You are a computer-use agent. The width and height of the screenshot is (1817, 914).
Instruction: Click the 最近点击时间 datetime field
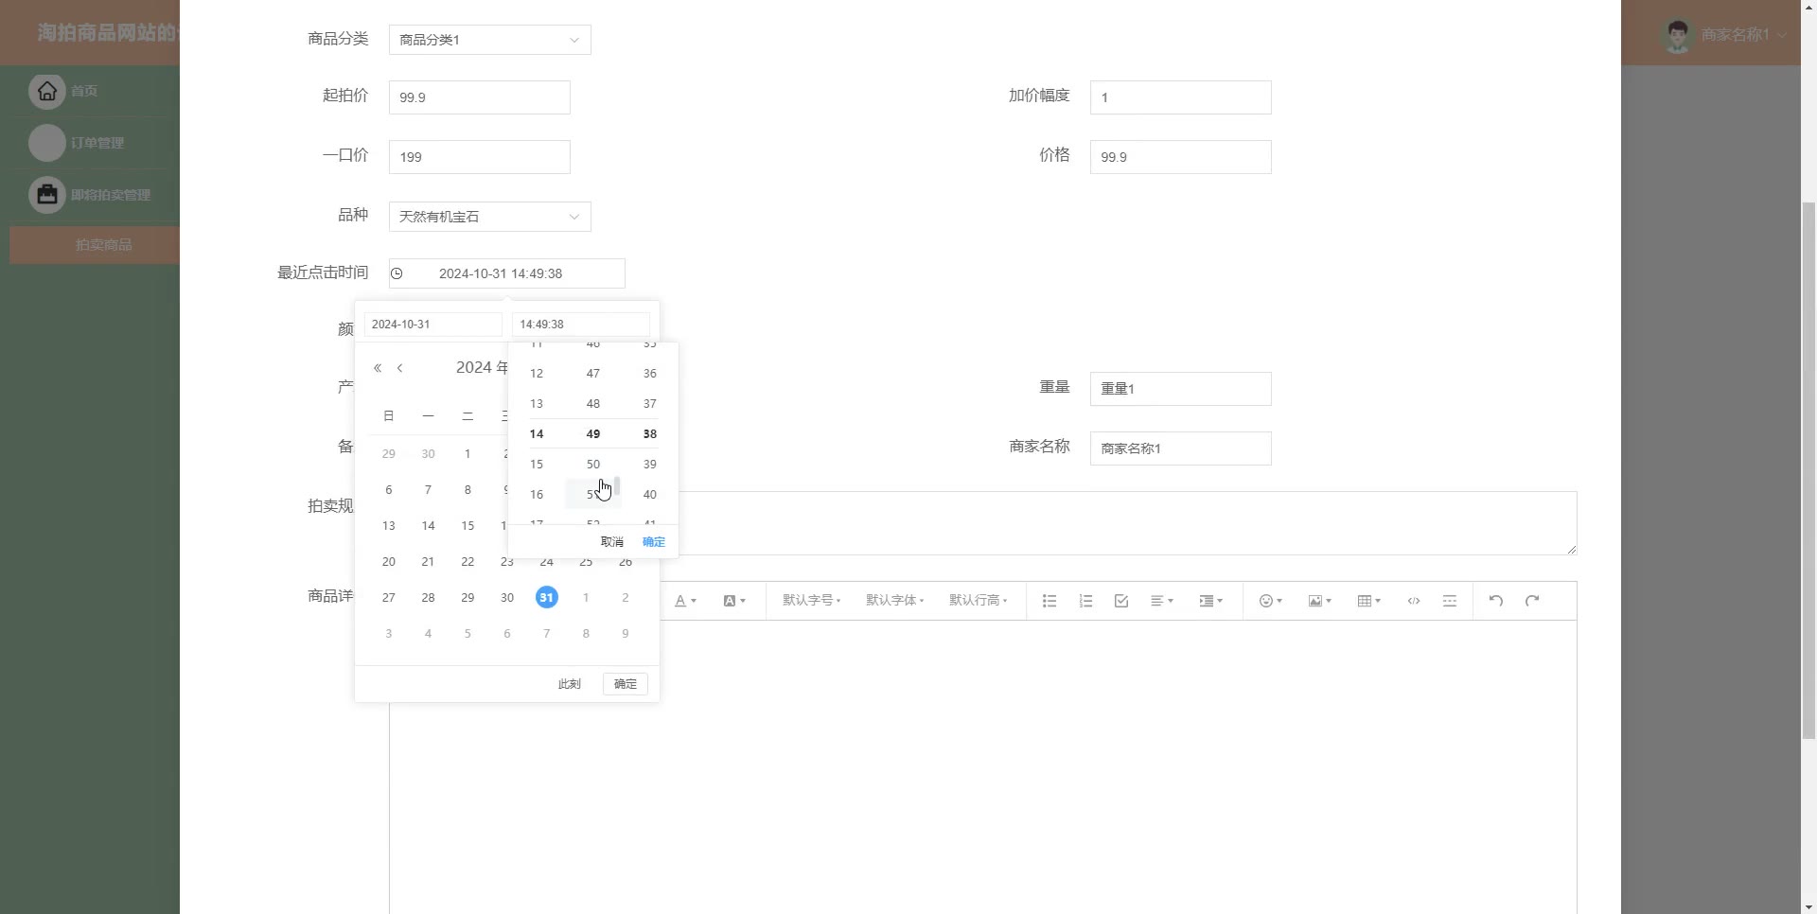(x=507, y=273)
